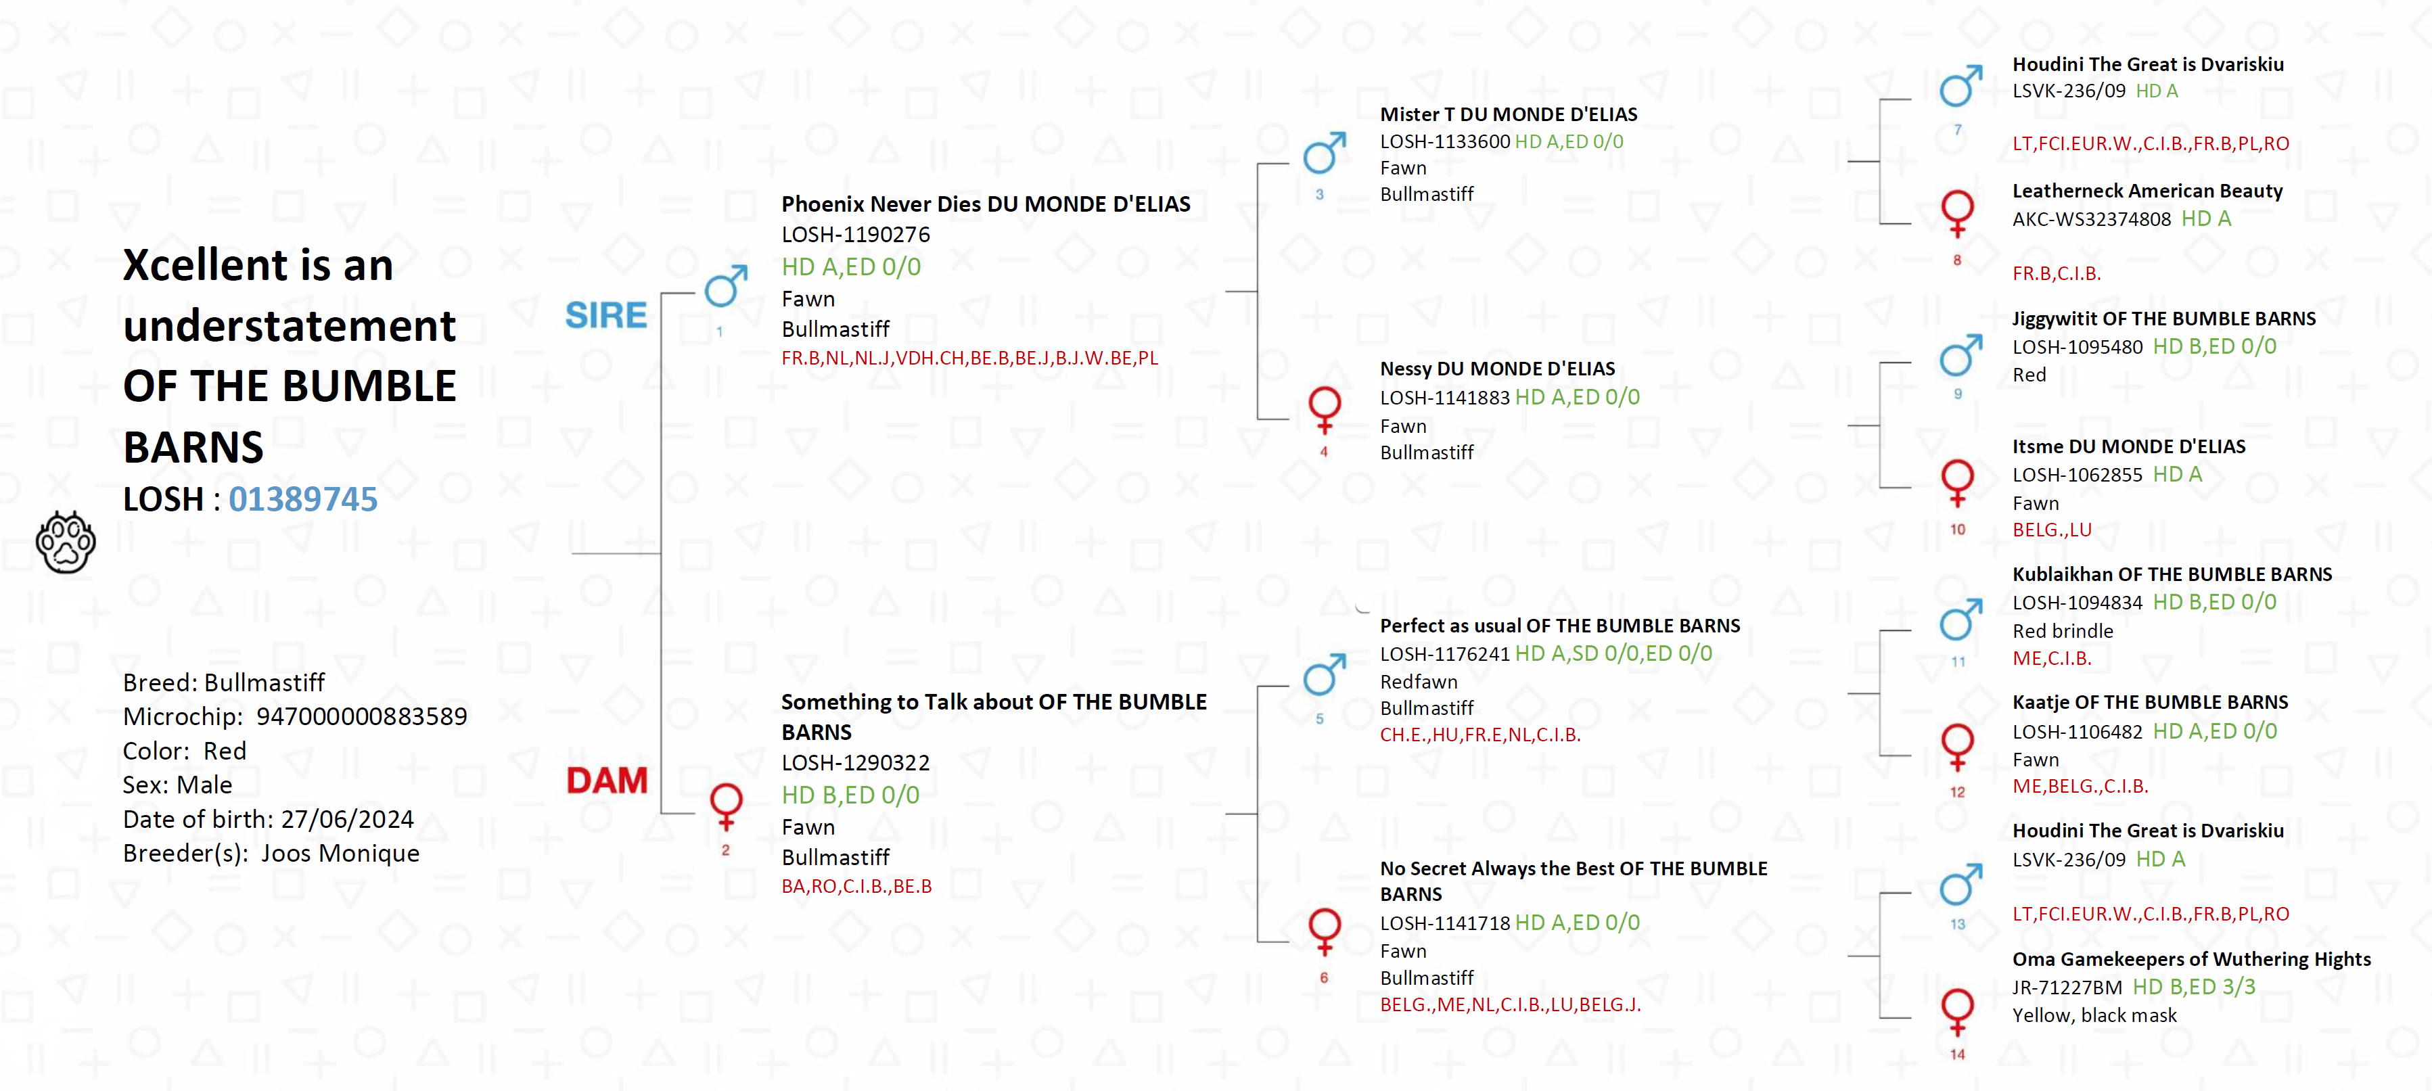Click the blue SIRE label

pos(606,315)
